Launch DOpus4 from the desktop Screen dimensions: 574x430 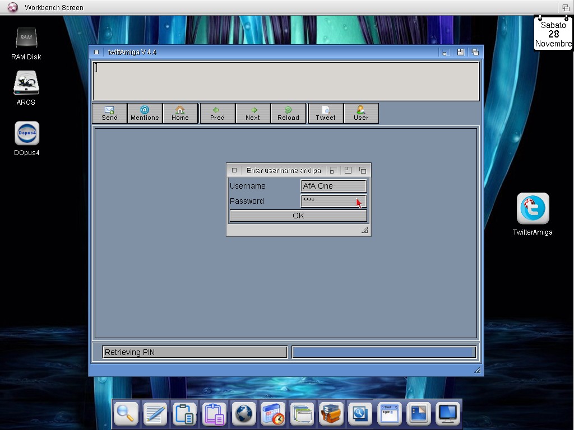click(26, 134)
